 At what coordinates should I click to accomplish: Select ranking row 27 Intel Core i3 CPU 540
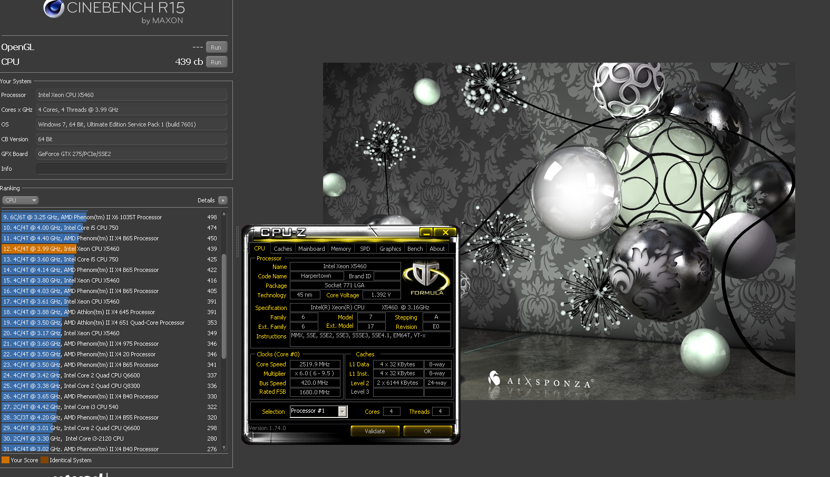click(110, 407)
